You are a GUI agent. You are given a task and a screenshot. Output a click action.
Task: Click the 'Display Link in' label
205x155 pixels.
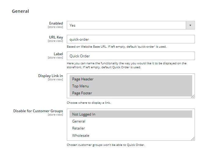51,76
